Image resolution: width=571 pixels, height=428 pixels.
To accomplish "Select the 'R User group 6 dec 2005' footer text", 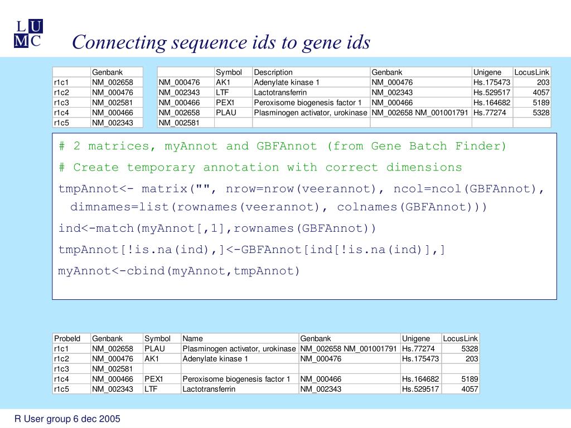I will (67, 419).
